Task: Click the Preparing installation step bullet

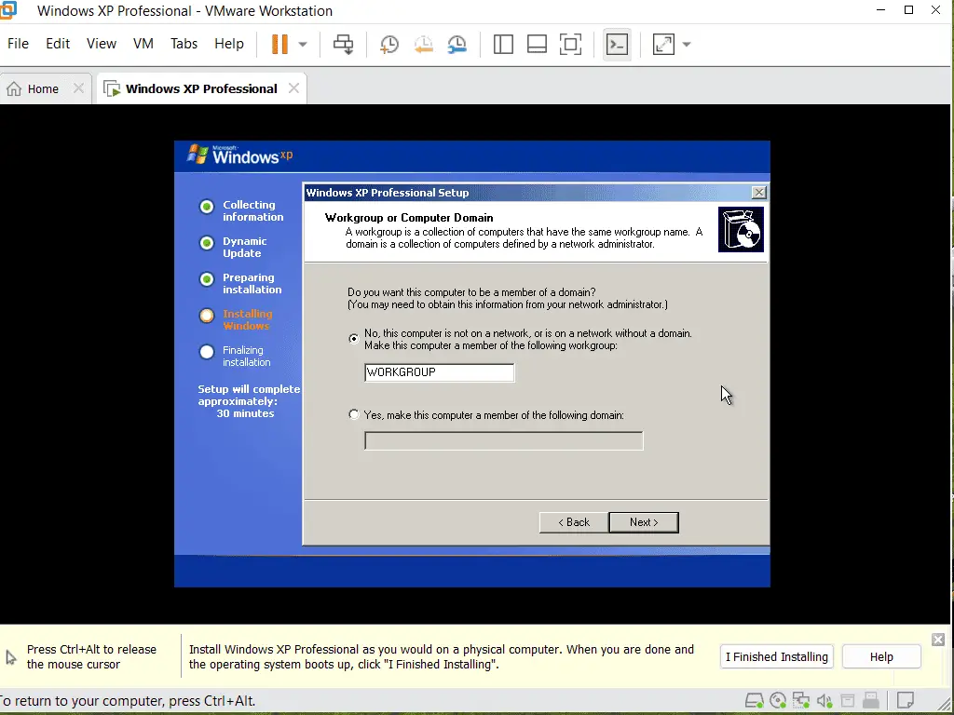Action: click(x=207, y=279)
